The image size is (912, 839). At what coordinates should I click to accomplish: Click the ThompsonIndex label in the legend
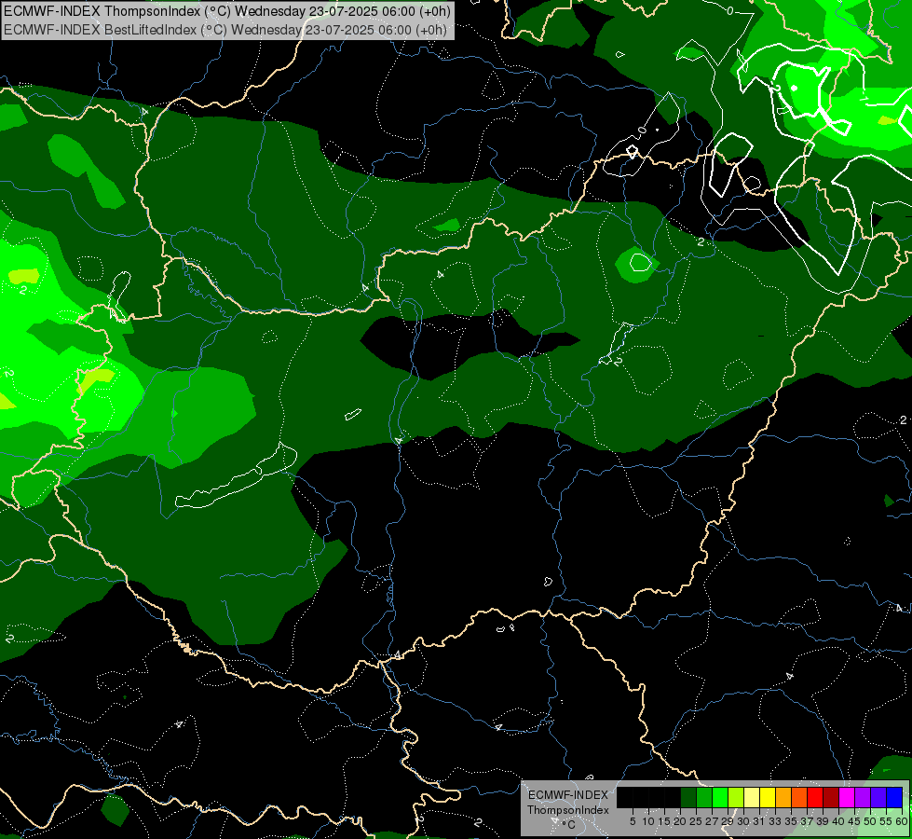(x=567, y=810)
